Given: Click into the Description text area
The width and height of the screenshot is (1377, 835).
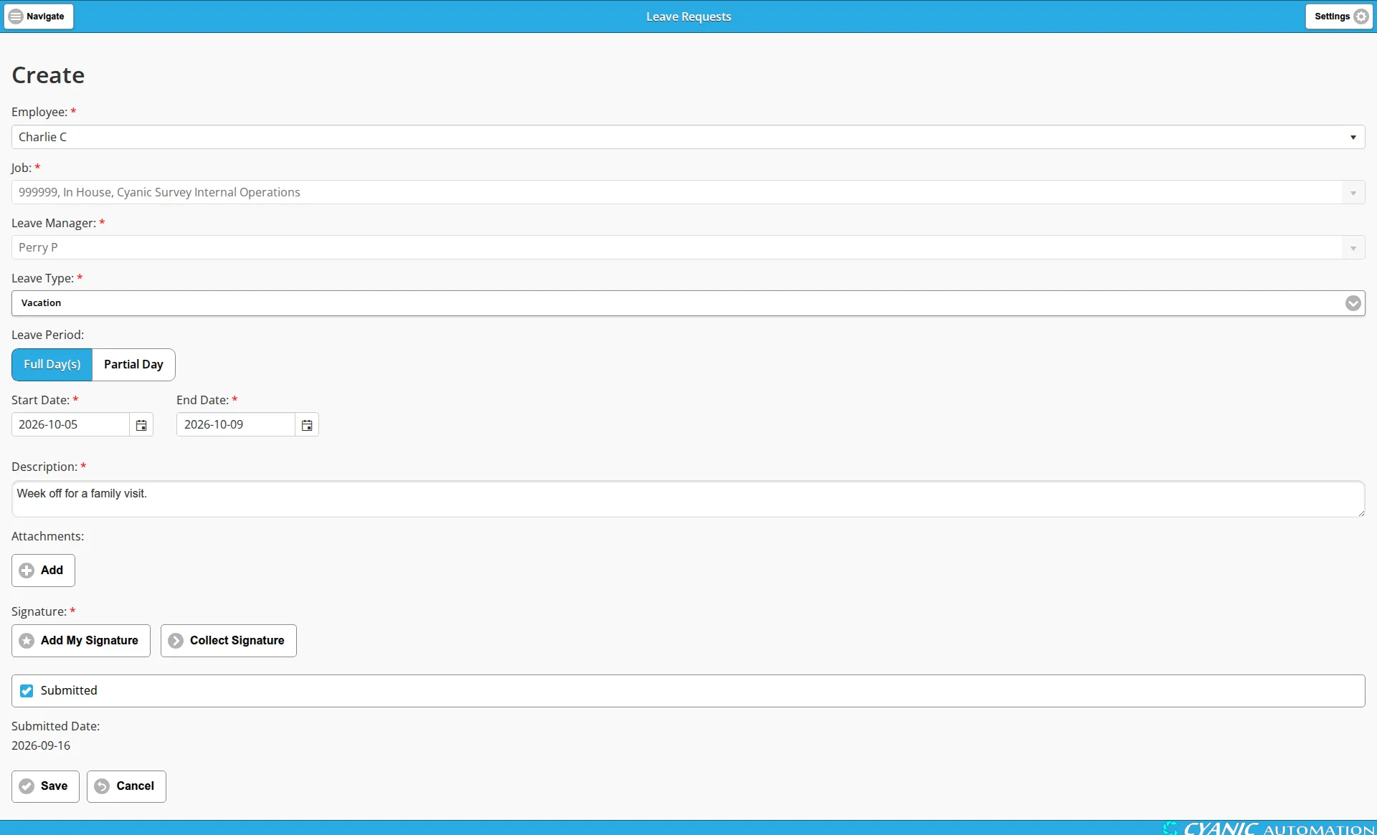Looking at the screenshot, I should tap(688, 499).
